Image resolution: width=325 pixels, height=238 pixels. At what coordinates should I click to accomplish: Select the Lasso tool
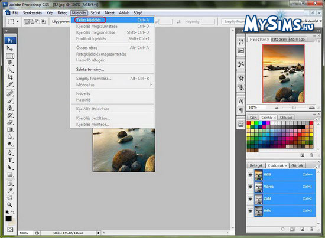click(10, 63)
